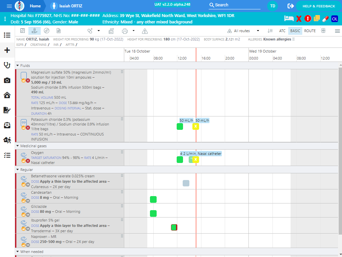Viewport: 342px width, 257px height.
Task: Open dropdown arrow next to add medication
Action: 99,31
